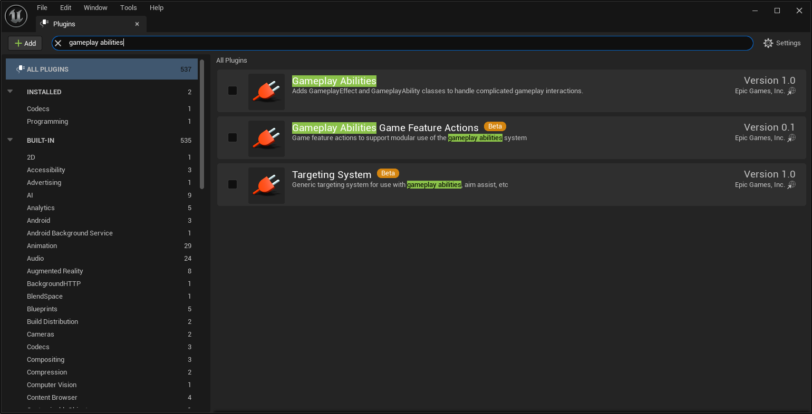Open the Edit menu
The image size is (812, 414).
click(x=65, y=8)
